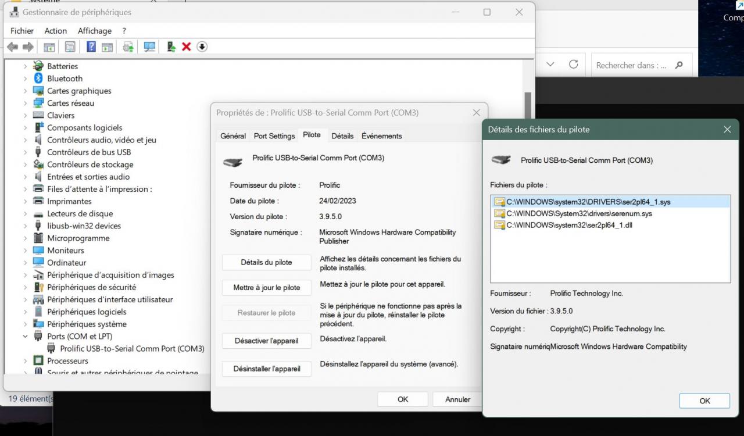This screenshot has height=436, width=744.
Task: Click the Cartes graphiques icon
Action: click(x=38, y=91)
